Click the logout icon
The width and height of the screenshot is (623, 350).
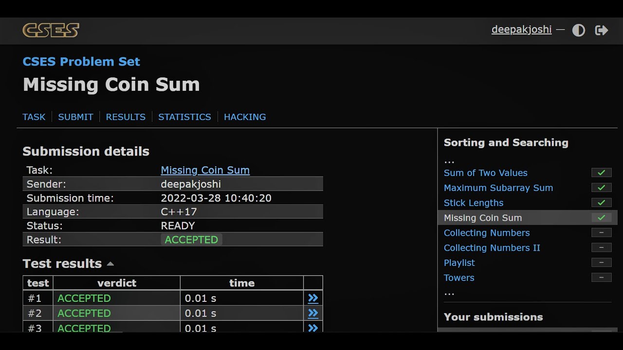tap(602, 31)
